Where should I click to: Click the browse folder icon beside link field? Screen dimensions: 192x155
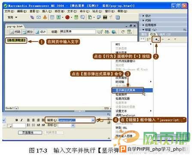(101, 120)
